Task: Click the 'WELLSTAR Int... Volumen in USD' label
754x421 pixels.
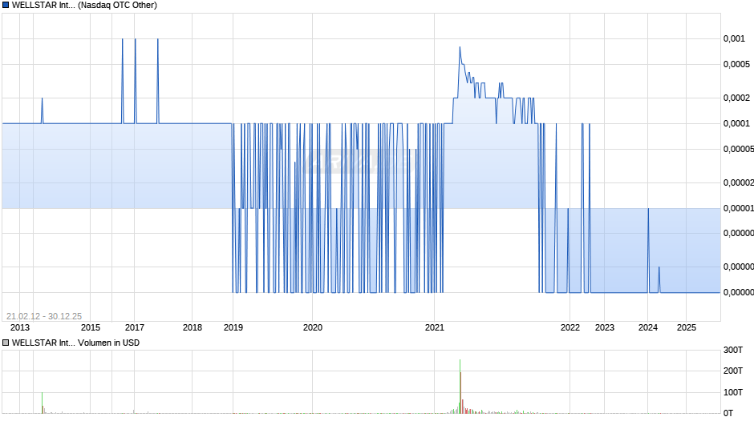Action: tap(75, 343)
